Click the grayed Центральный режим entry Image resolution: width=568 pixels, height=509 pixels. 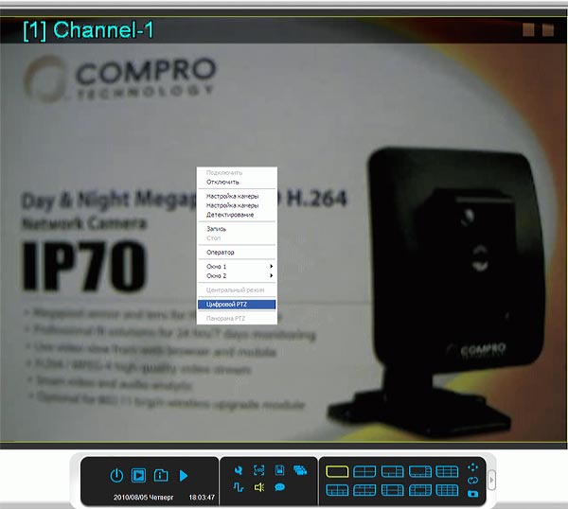pos(237,290)
